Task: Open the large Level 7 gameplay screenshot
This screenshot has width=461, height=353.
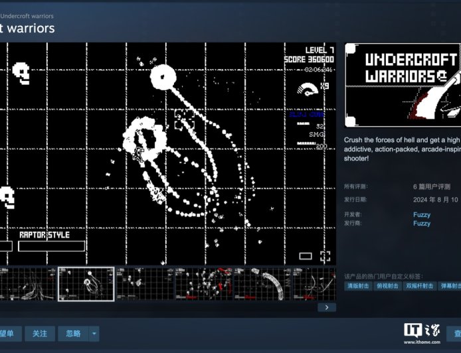Action: (168, 153)
